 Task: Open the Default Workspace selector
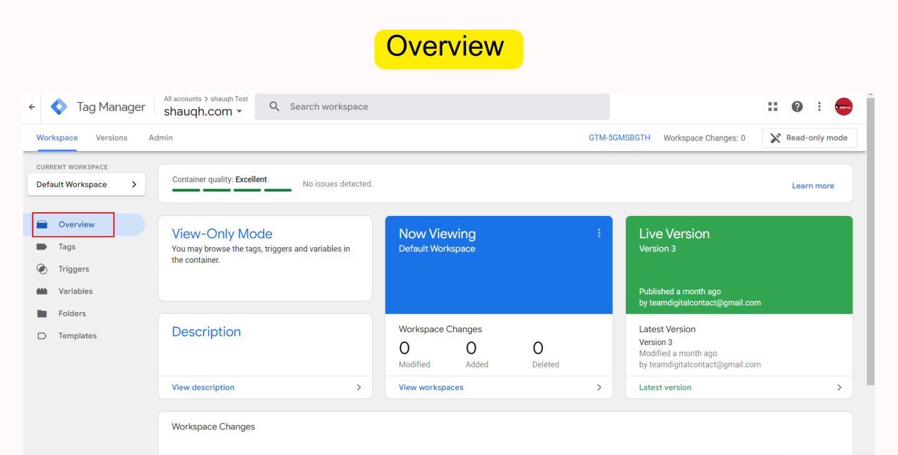point(86,184)
